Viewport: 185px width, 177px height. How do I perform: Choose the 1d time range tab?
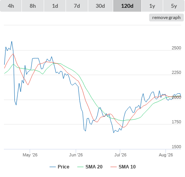coord(55,6)
